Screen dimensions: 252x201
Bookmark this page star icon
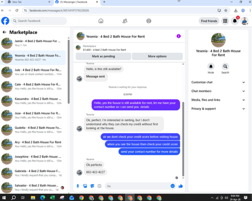point(226,11)
